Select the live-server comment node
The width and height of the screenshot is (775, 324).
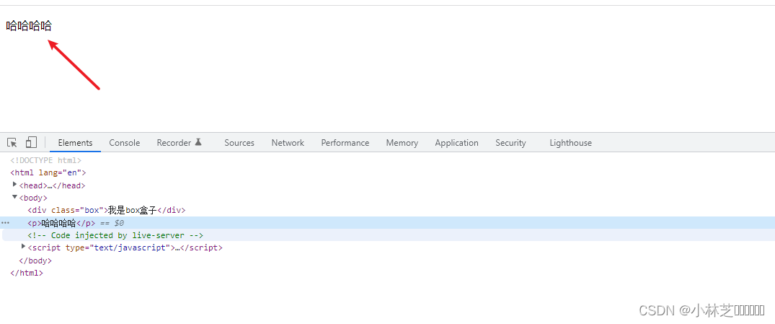[115, 235]
